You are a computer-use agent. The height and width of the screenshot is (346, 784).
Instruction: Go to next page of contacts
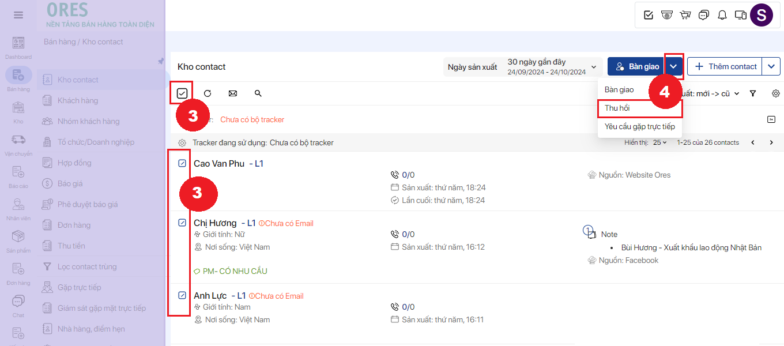(x=771, y=142)
